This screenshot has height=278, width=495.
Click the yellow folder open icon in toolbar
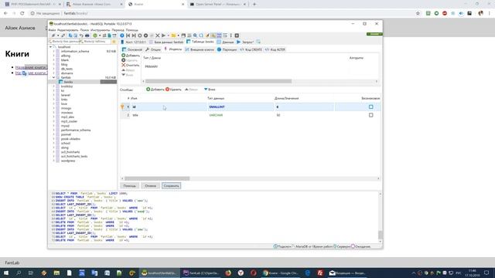coord(173,36)
